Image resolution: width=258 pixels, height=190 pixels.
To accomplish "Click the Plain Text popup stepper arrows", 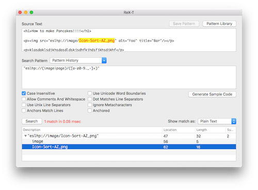I will [234, 121].
